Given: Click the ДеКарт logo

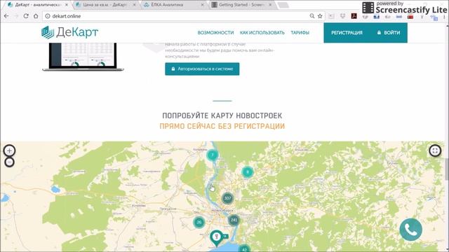Looking at the screenshot, I should click(69, 32).
